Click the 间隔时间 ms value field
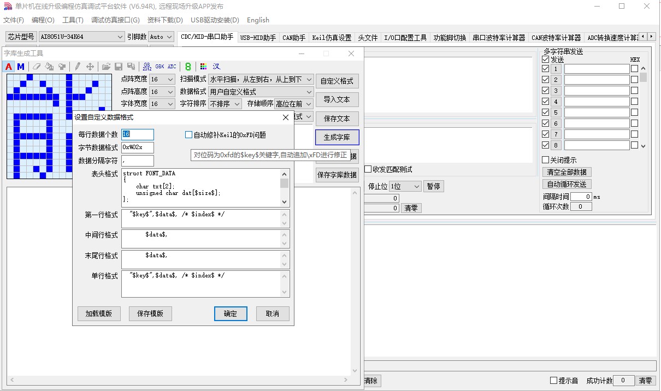The image size is (661, 391). point(581,197)
